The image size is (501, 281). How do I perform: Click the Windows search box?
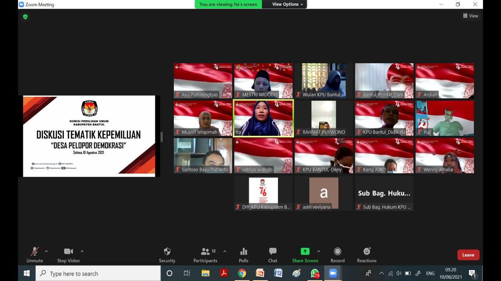coord(98,274)
